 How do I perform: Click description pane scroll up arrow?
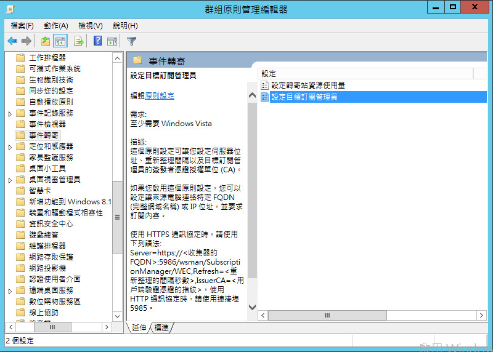[x=252, y=95]
